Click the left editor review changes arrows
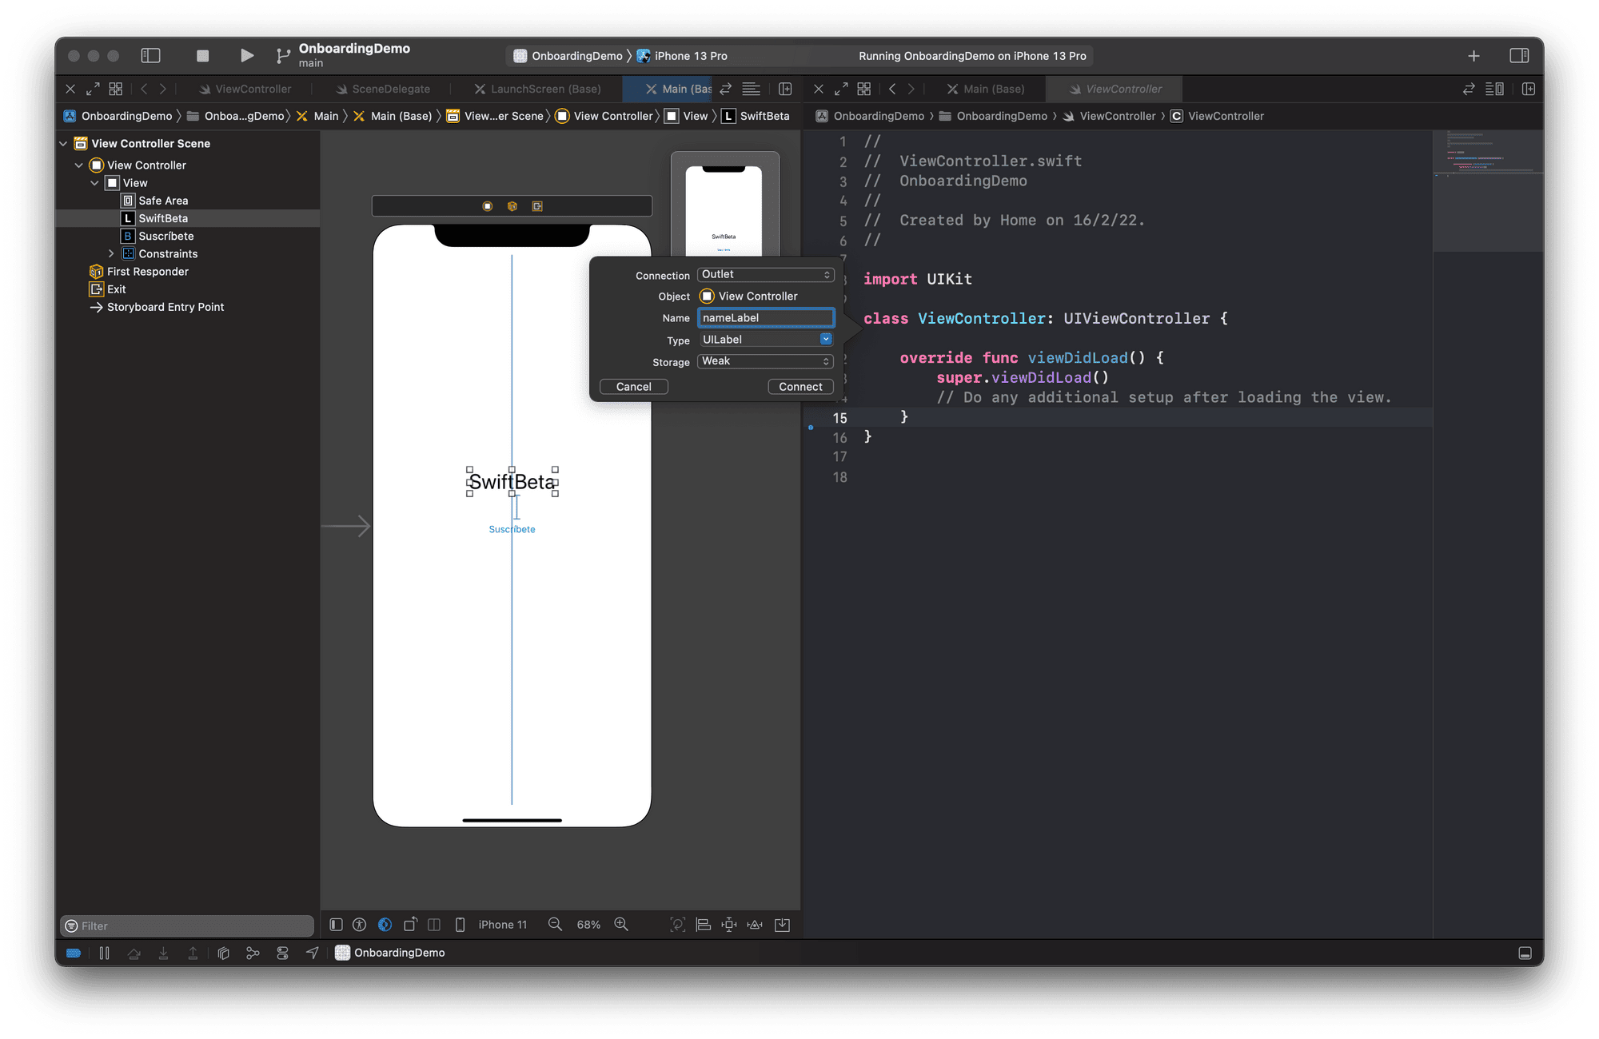Screen dimensions: 1599x1039 [725, 89]
